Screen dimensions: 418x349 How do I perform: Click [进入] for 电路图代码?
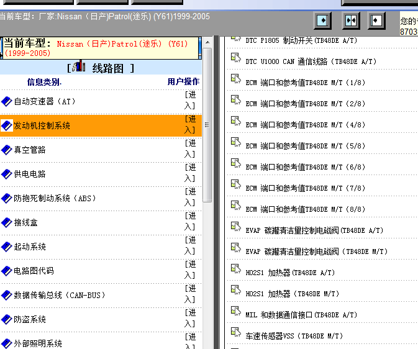(190, 270)
